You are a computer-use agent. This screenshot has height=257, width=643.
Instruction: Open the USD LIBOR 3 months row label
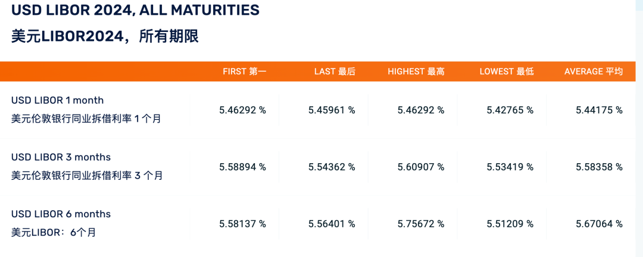(x=61, y=157)
